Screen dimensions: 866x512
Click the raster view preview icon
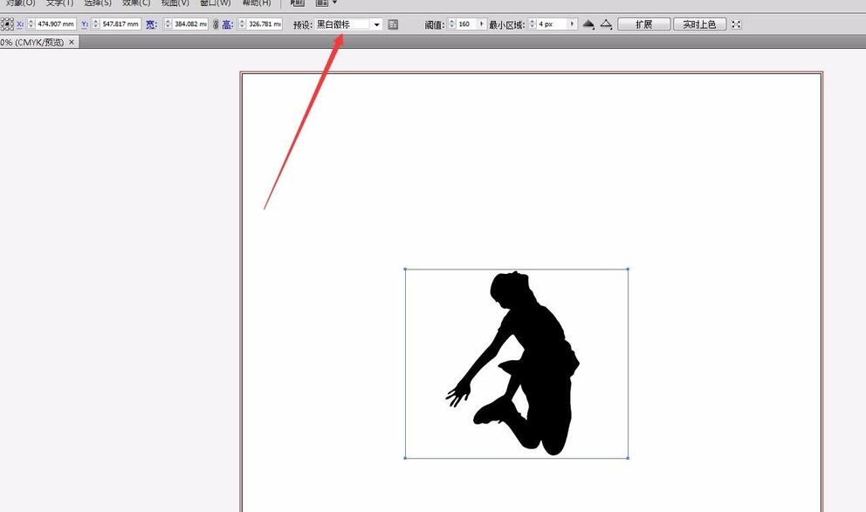[x=588, y=24]
